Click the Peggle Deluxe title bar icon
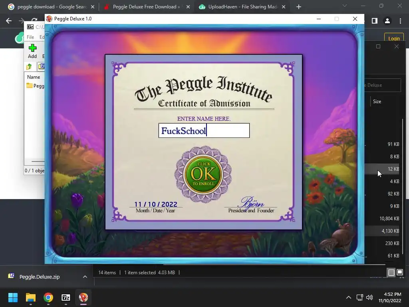Image resolution: width=409 pixels, height=307 pixels. coord(49,19)
